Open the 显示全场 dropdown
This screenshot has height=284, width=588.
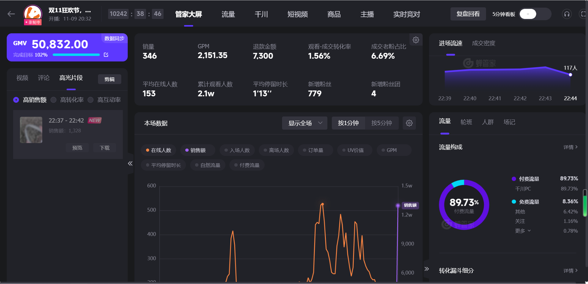(305, 123)
